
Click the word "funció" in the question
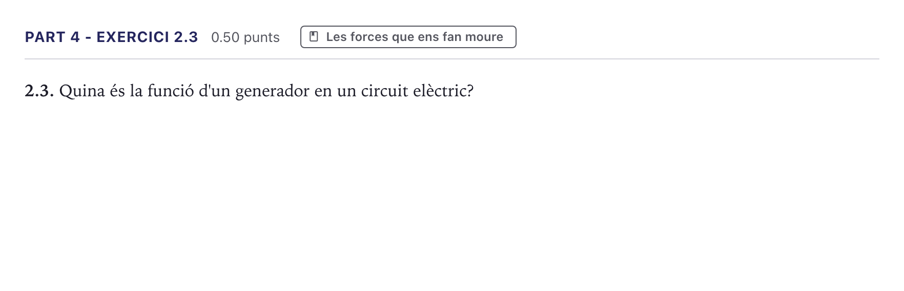171,91
